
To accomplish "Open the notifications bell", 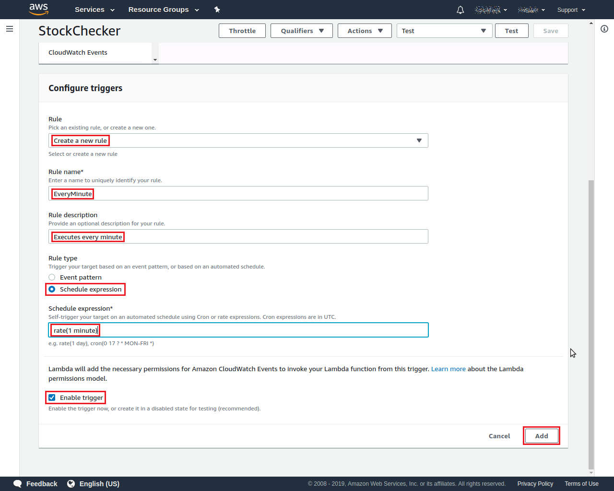I will [460, 10].
